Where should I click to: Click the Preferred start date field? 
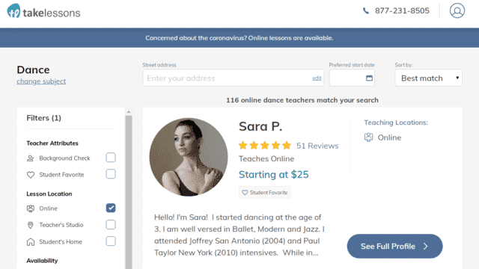(352, 78)
